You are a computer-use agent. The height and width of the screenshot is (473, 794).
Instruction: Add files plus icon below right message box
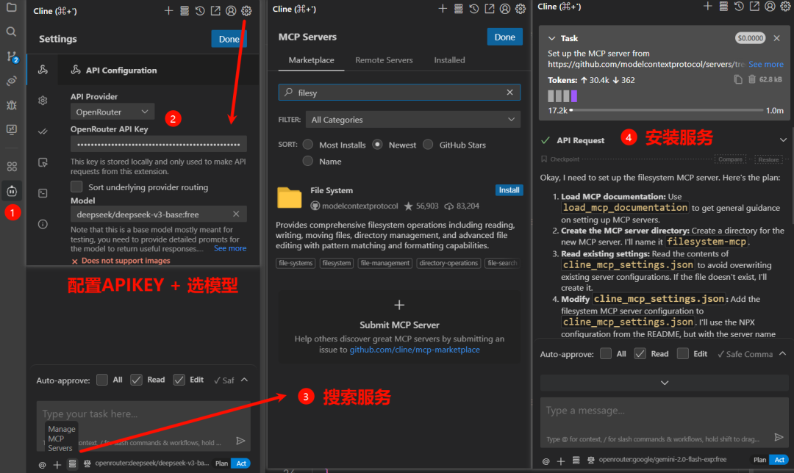[x=560, y=461]
